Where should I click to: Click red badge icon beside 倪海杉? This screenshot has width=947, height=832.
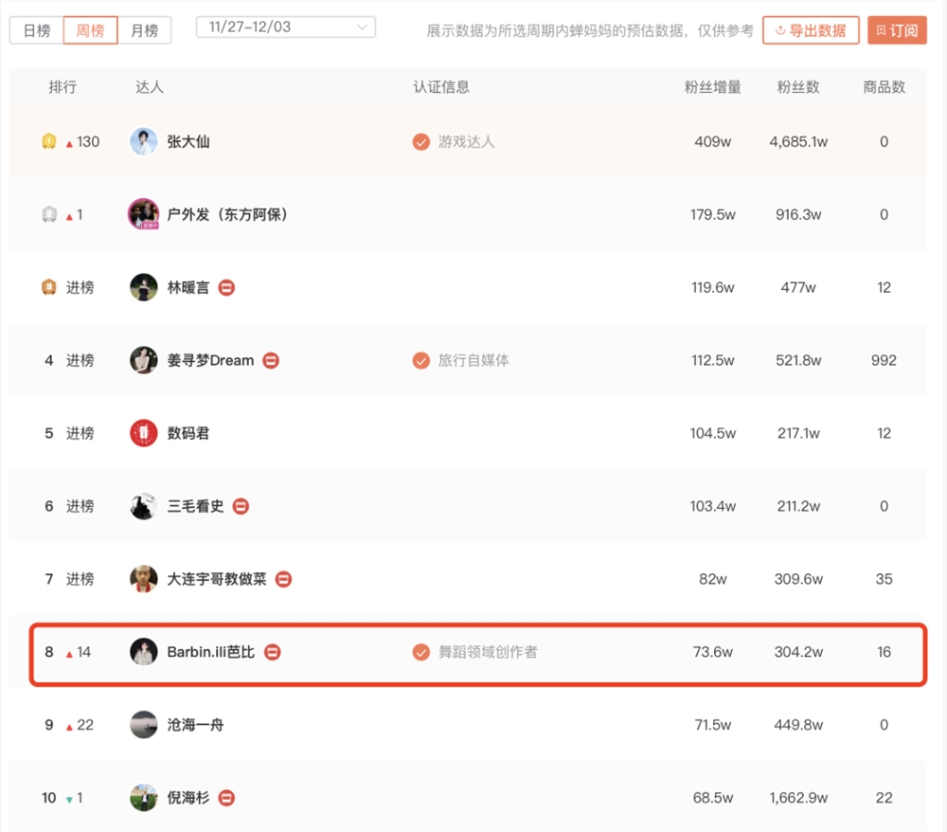[x=226, y=798]
